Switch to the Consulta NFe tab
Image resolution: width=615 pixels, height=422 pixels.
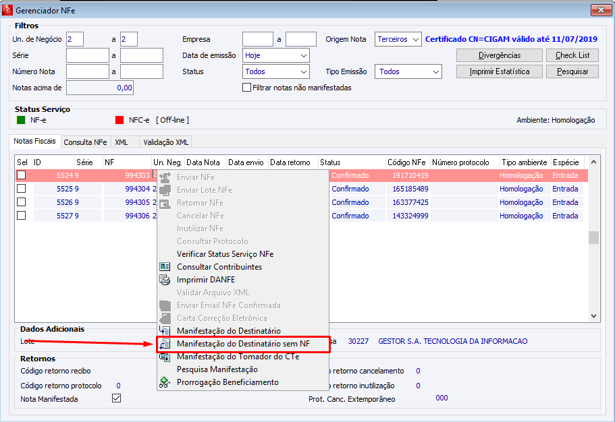(x=86, y=142)
